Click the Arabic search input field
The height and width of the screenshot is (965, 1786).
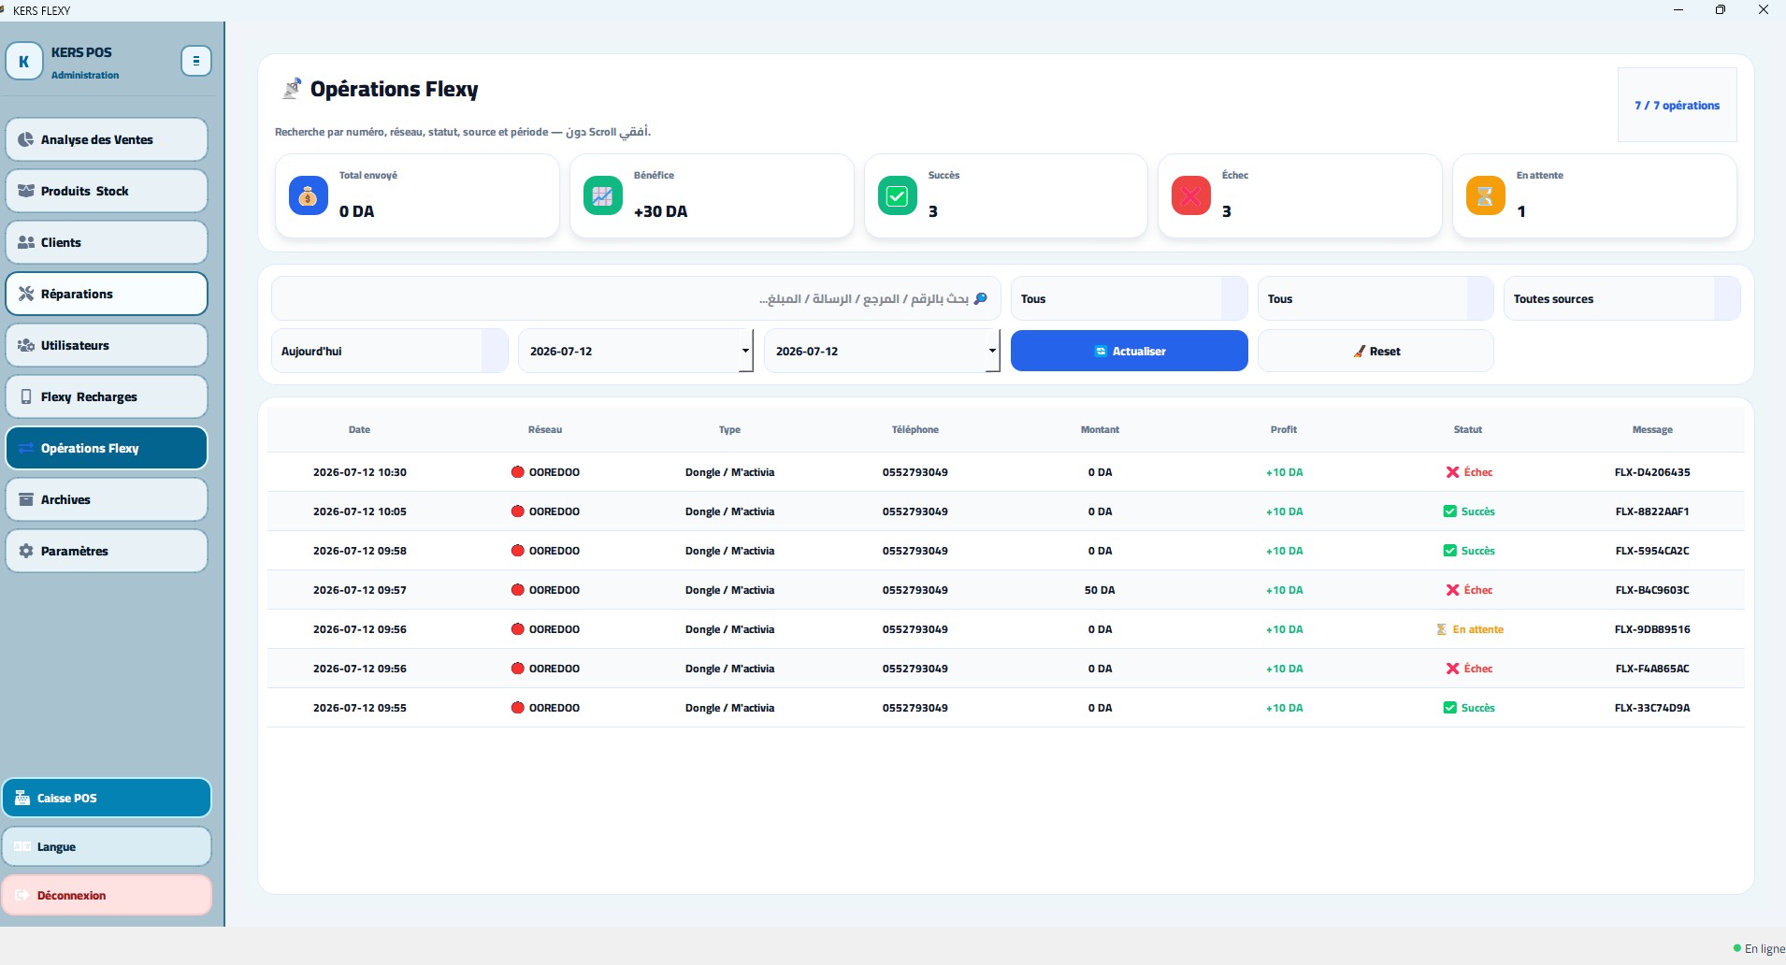tap(636, 299)
